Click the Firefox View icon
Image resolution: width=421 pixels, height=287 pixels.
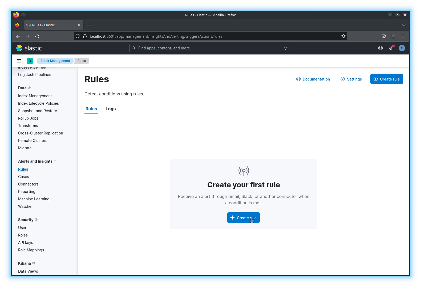click(x=17, y=25)
